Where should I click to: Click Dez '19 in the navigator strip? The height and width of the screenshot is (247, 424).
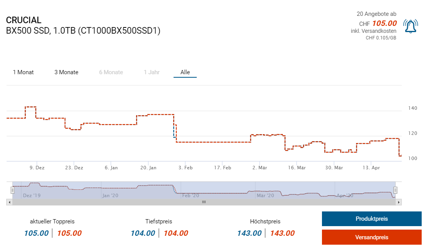[32, 196]
